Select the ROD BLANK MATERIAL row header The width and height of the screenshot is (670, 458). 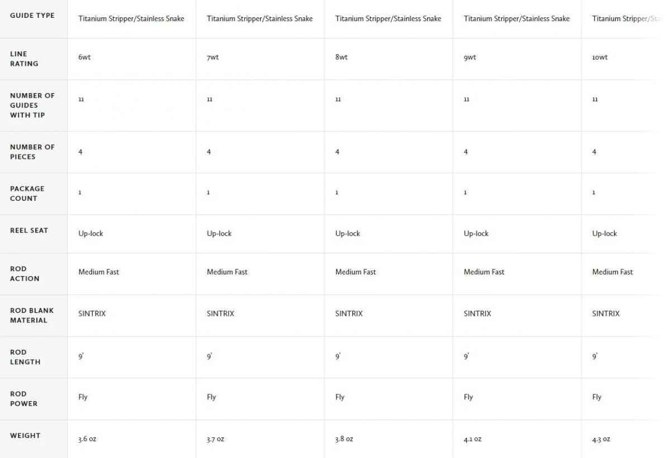(x=32, y=315)
